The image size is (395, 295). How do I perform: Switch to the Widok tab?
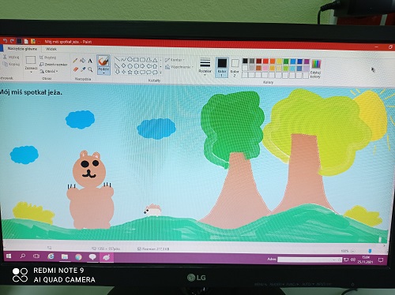pyautogui.click(x=51, y=49)
